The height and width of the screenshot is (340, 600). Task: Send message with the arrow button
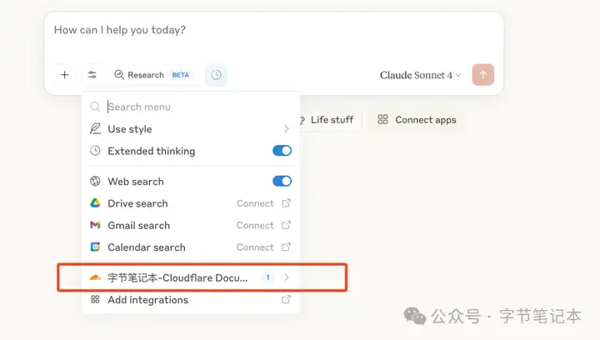(482, 74)
